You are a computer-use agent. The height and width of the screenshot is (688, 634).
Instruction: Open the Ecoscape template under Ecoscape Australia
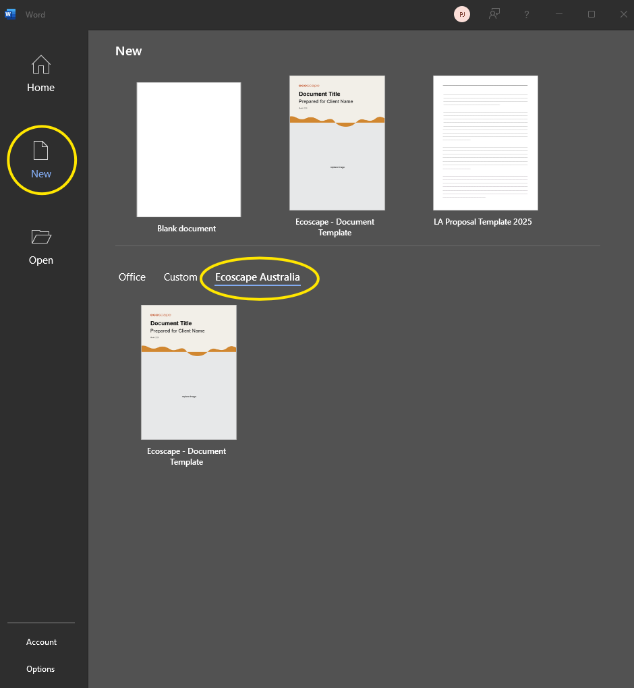tap(188, 372)
